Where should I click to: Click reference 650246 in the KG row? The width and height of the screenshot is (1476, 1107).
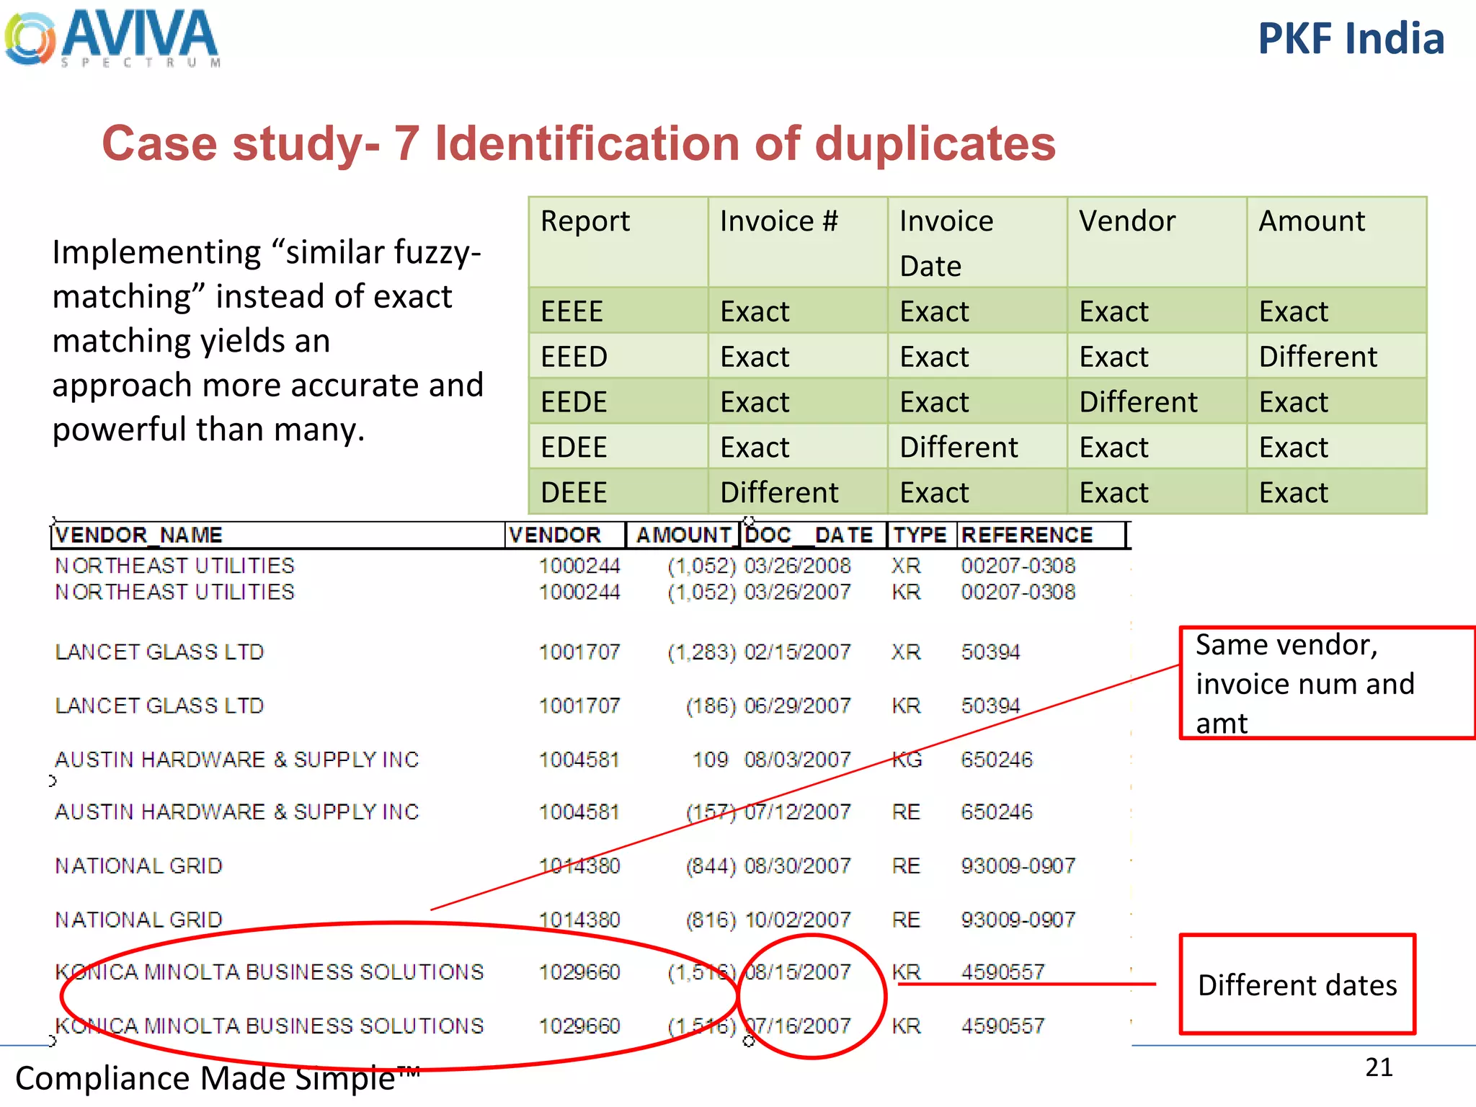pyautogui.click(x=996, y=760)
